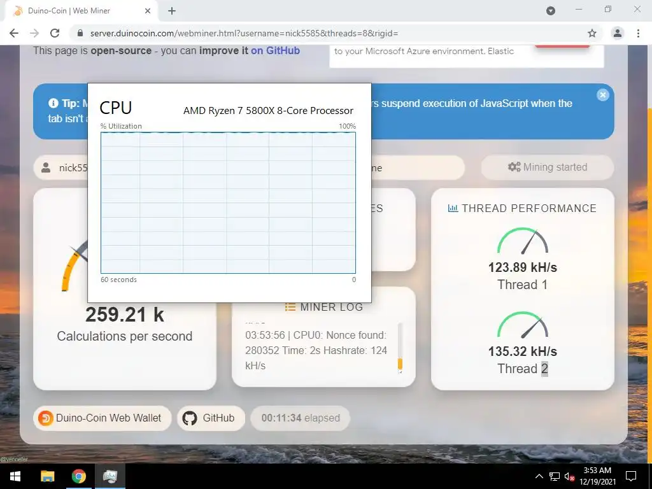The height and width of the screenshot is (489, 652).
Task: Click the Miner Log scrollbar thumb
Action: point(400,364)
